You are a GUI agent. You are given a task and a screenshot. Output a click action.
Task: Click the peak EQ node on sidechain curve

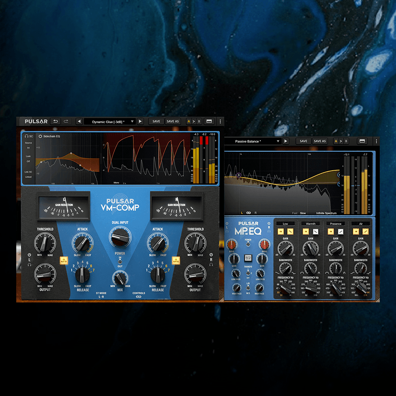pyautogui.click(x=71, y=153)
